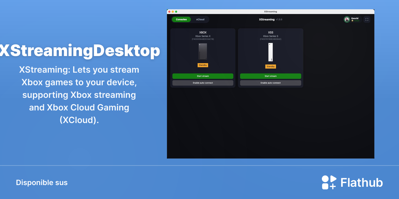
Task: Start stream on the XBOX Series X
Action: click(203, 76)
